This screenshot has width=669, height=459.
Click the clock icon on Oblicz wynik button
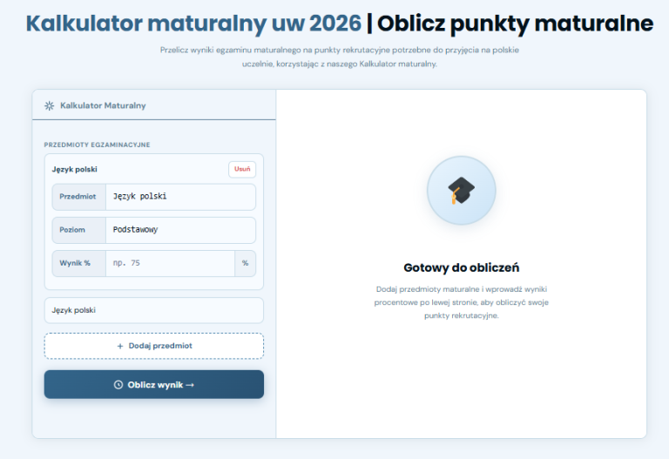coord(118,385)
